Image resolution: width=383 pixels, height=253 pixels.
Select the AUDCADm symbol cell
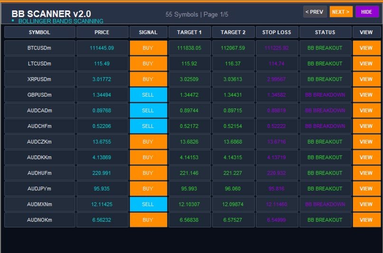(x=39, y=110)
